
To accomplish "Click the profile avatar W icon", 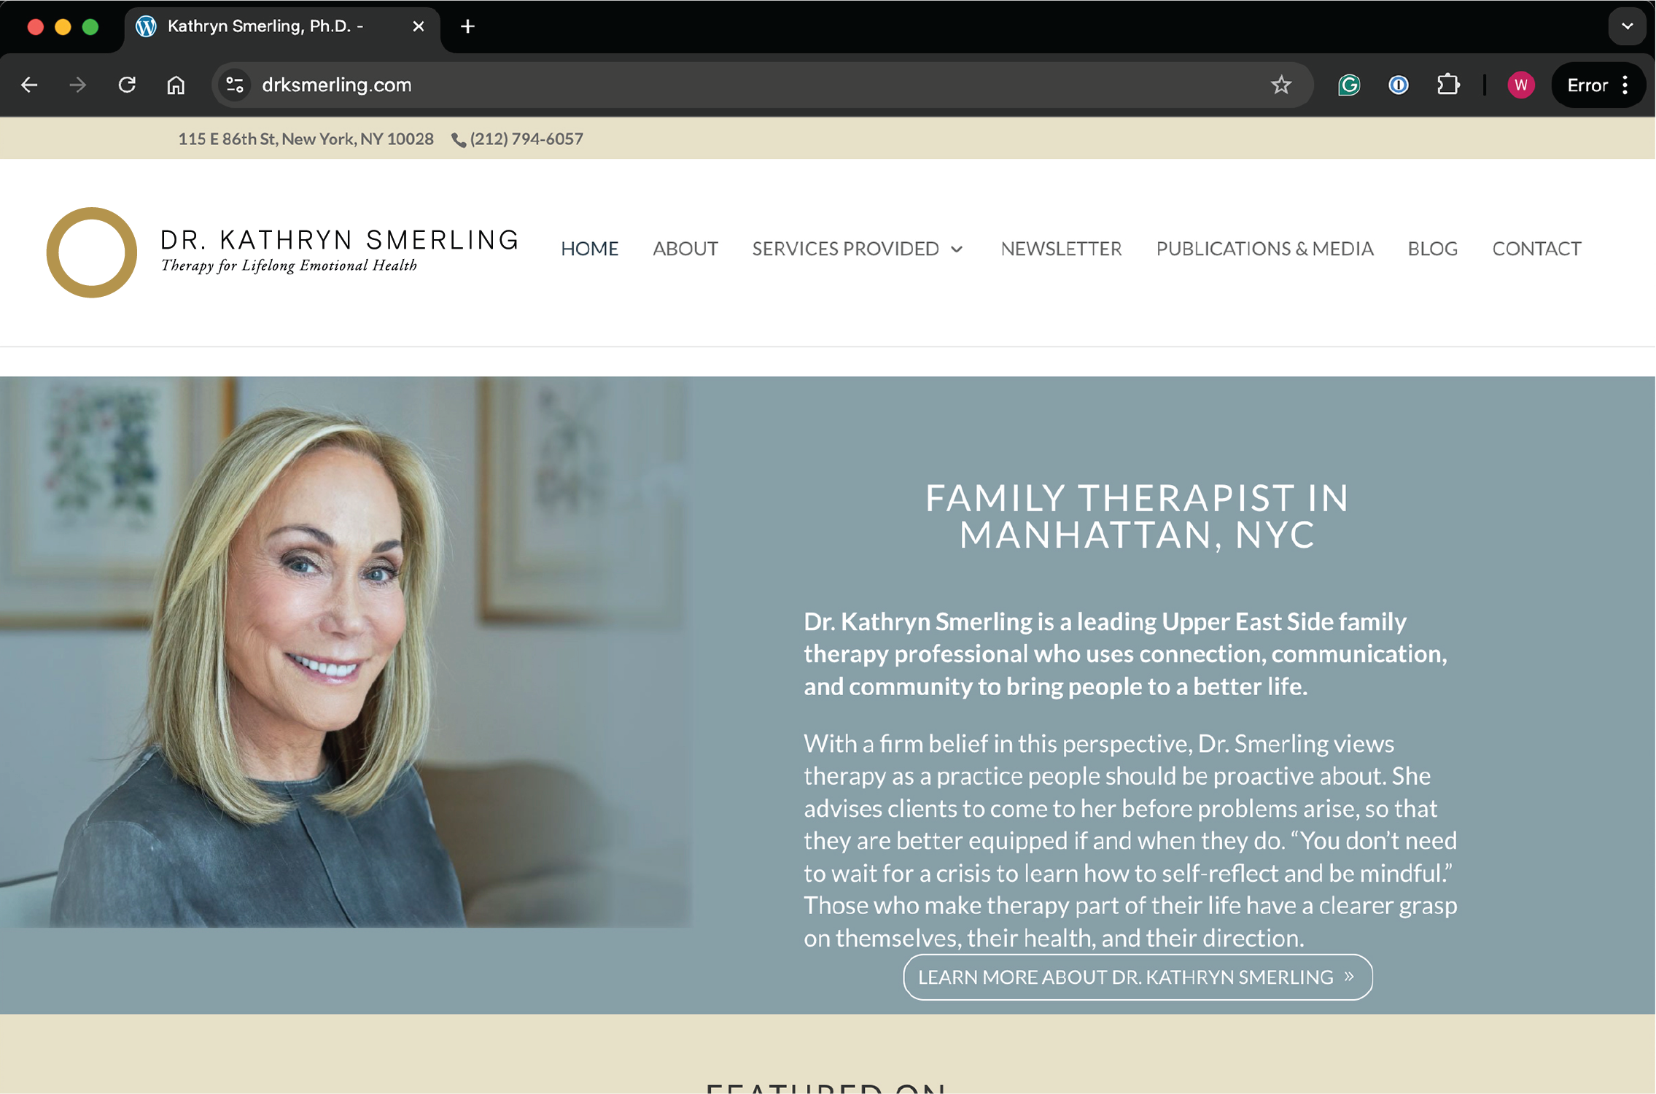I will [1520, 85].
